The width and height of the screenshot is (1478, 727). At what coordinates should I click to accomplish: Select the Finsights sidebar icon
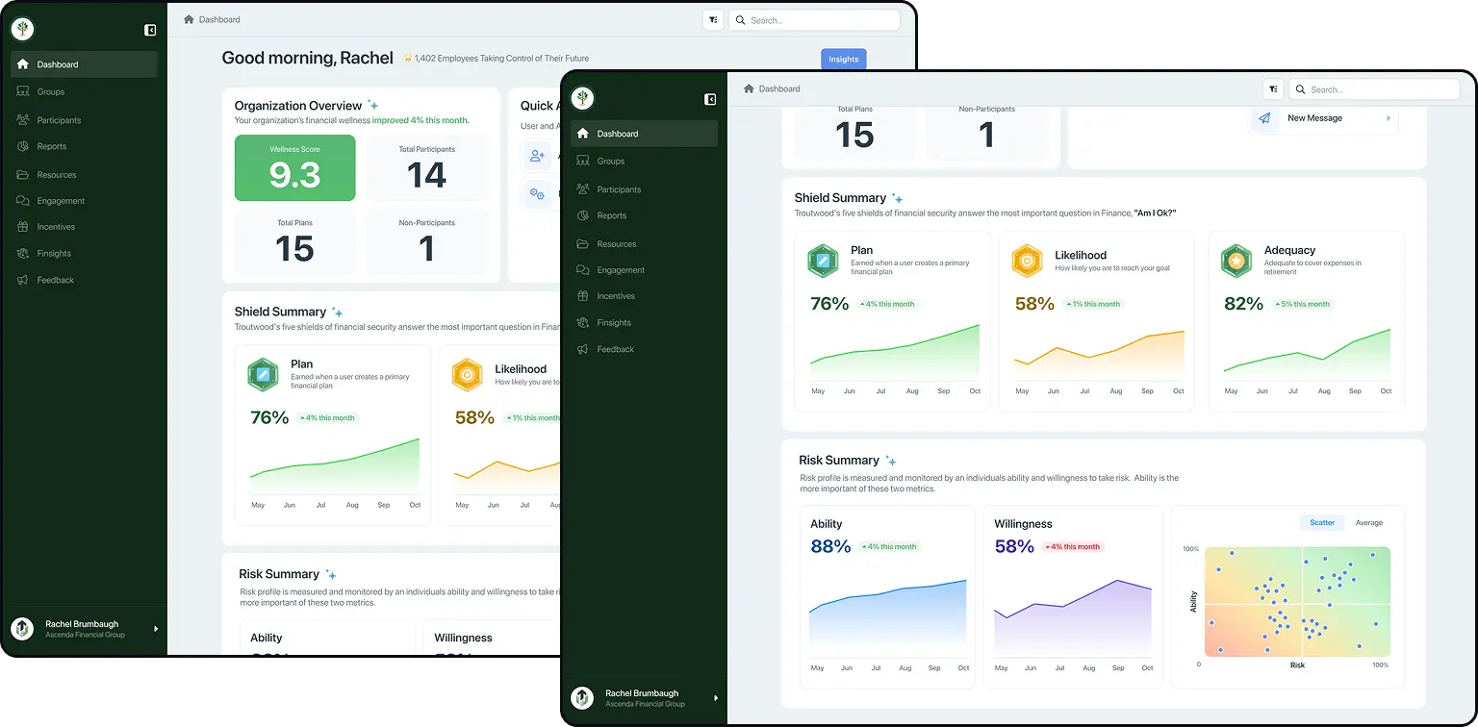tap(582, 322)
